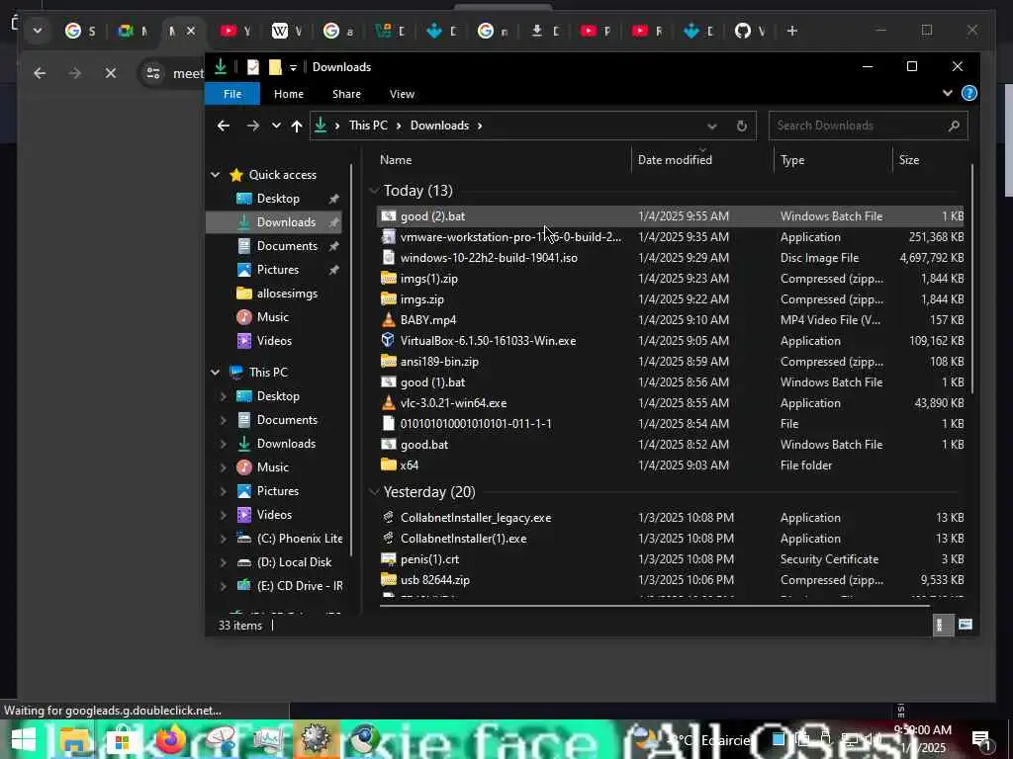1013x759 pixels.
Task: Collapse Quick access in navigation pane
Action: pyautogui.click(x=215, y=175)
